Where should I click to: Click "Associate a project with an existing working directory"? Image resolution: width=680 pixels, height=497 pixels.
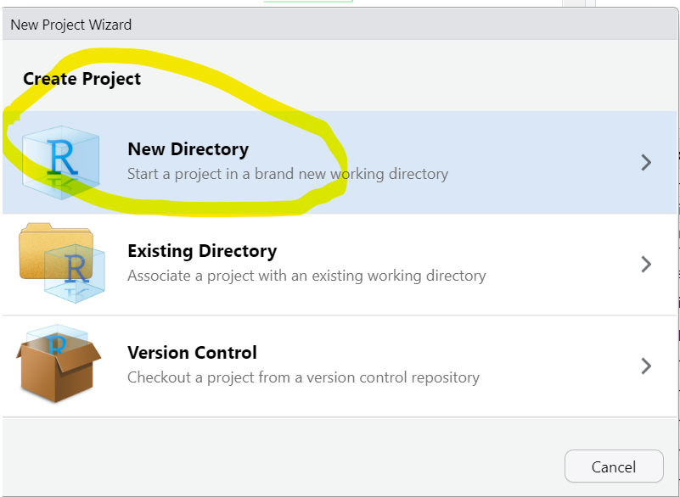[306, 276]
